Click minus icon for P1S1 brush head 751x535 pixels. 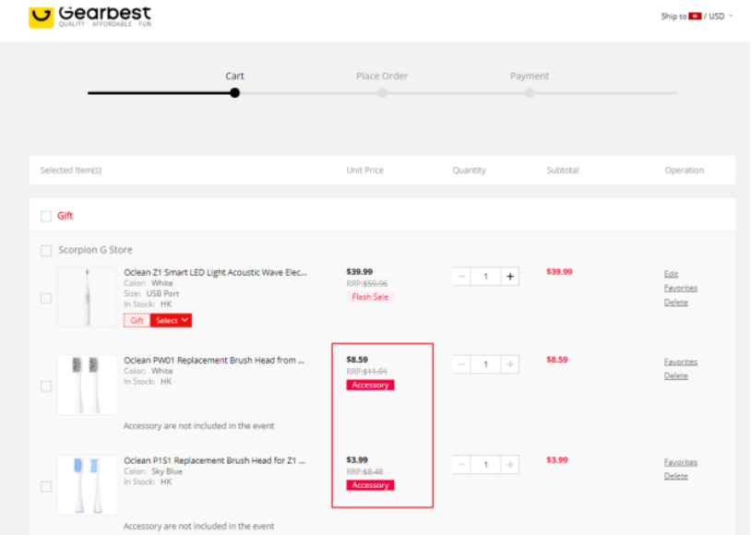462,465
